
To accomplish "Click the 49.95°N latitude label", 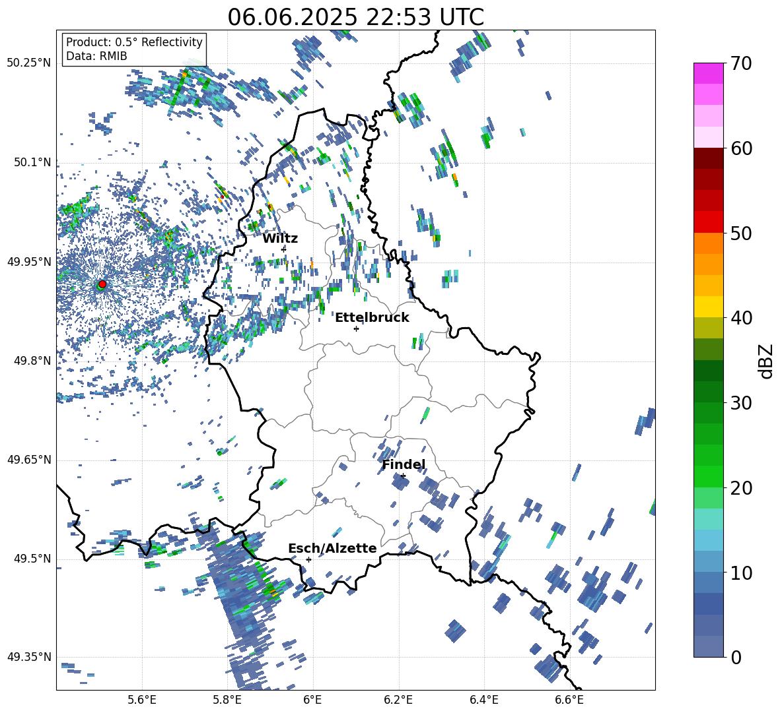I will click(29, 262).
